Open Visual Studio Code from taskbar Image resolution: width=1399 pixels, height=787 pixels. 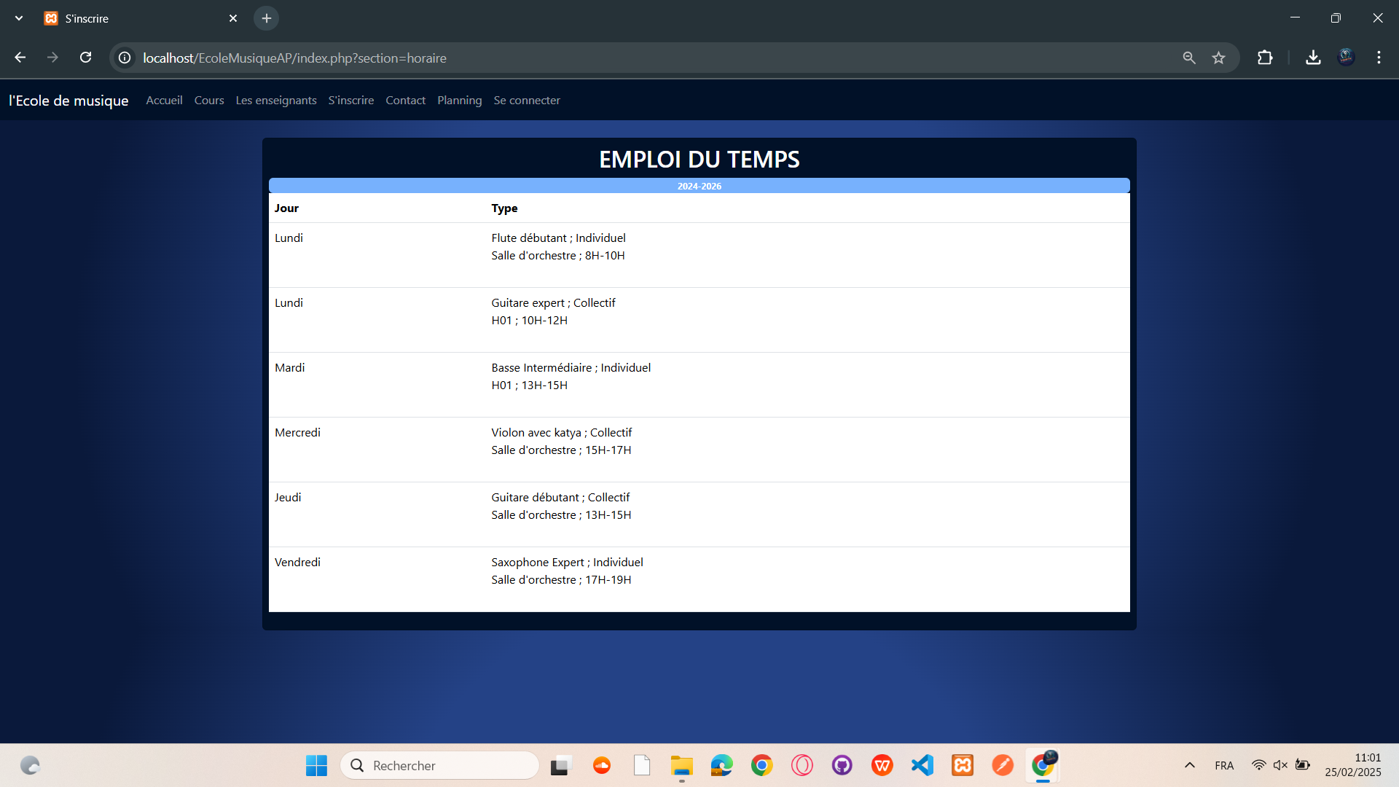click(922, 765)
